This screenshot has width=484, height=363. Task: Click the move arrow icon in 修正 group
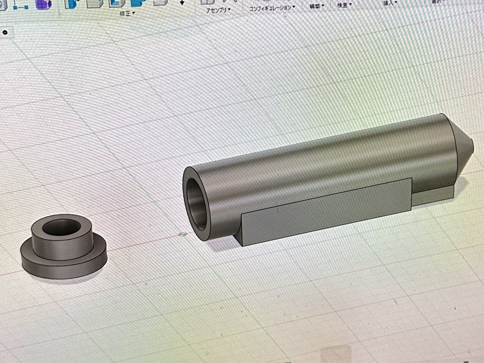tap(182, 2)
